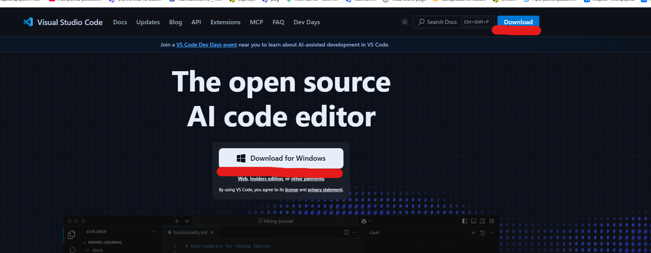Viewport: 651px width, 253px height.
Task: Click the magnifier icon in Search Docs
Action: click(x=422, y=22)
